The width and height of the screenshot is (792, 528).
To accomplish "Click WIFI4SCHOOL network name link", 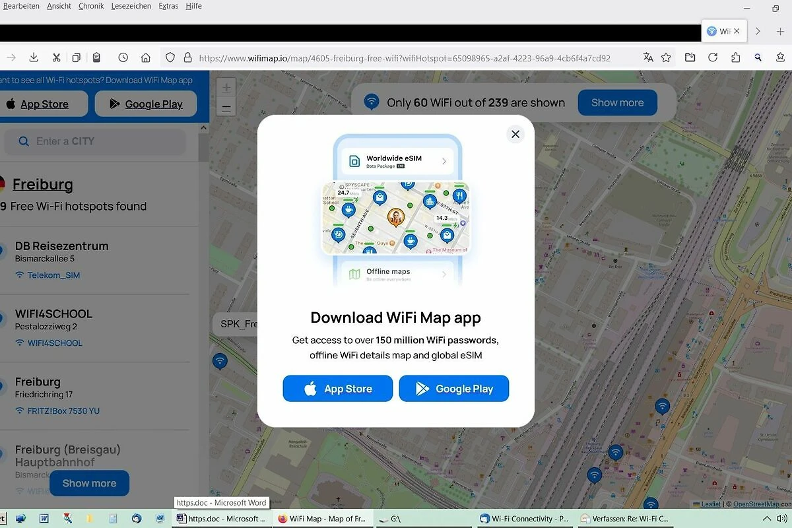I will [55, 343].
